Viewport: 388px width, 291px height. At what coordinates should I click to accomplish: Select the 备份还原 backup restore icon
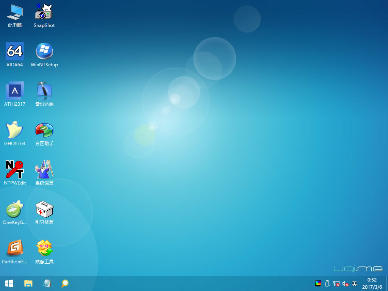[44, 94]
